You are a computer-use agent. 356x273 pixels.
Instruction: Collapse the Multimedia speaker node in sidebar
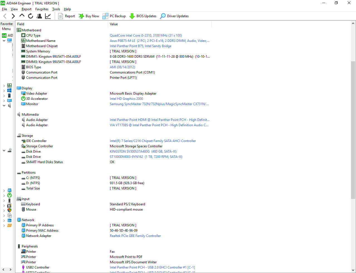4,105
